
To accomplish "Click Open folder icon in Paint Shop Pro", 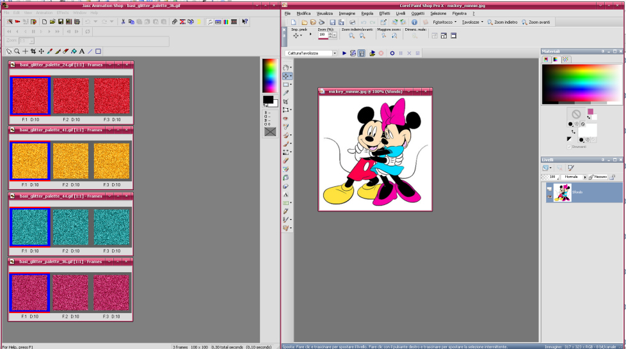I will point(304,22).
